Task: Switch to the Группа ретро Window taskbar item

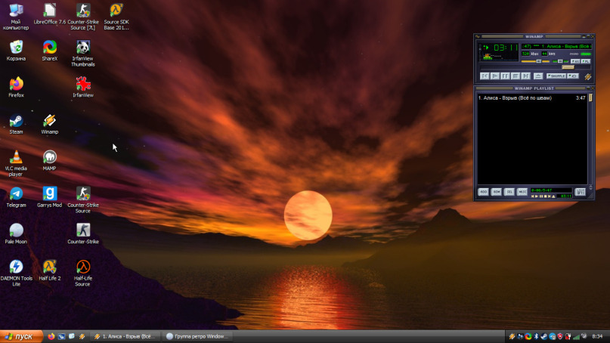Action: point(197,336)
